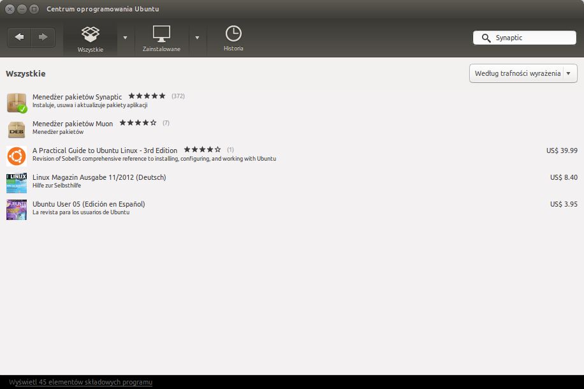Open the Według trafności wyrażenia sort dropdown

[x=523, y=73]
